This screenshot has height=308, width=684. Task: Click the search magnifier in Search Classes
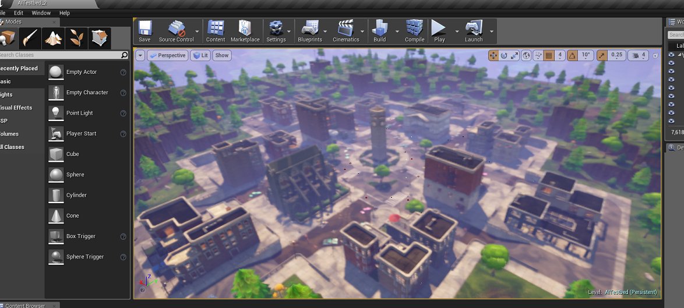click(x=124, y=55)
